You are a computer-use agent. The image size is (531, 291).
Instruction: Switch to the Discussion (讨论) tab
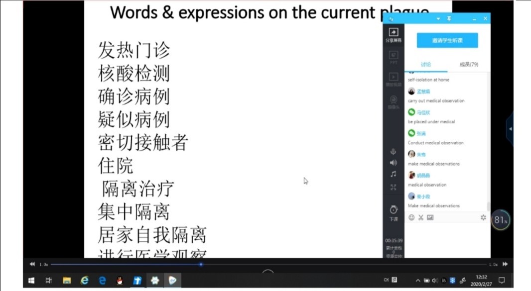coord(426,64)
